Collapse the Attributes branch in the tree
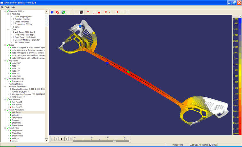Image resolution: width=242 pixels, height=147 pixels. point(8,14)
